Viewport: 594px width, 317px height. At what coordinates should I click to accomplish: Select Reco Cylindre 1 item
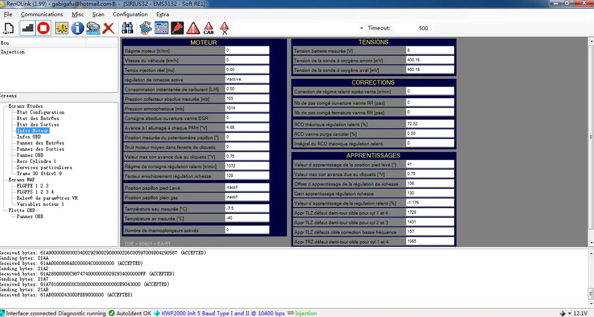(x=37, y=161)
